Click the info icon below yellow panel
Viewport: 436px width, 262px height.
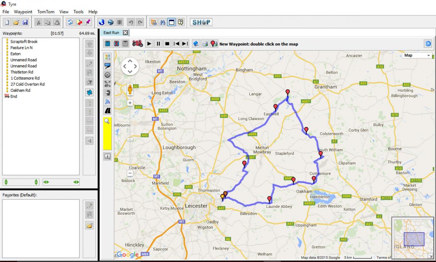108,157
